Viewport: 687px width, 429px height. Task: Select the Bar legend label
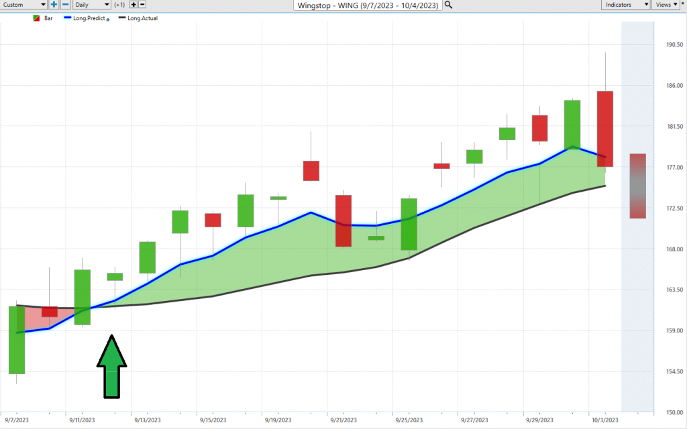[x=48, y=18]
